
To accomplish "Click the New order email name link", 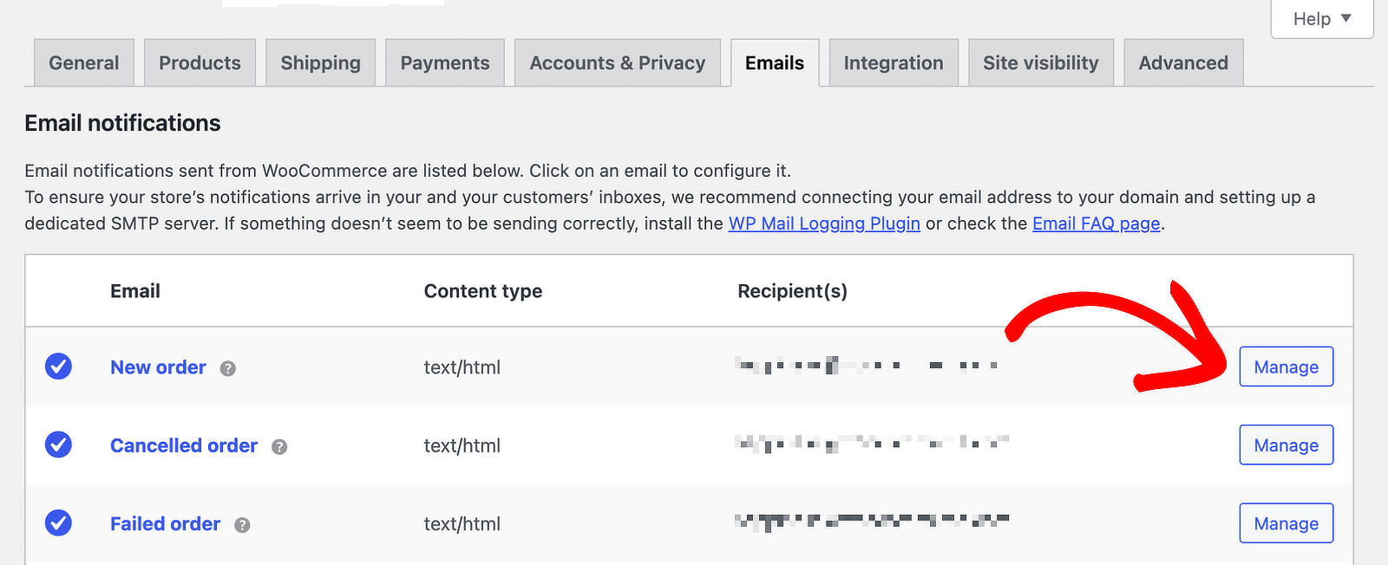I will tap(158, 367).
